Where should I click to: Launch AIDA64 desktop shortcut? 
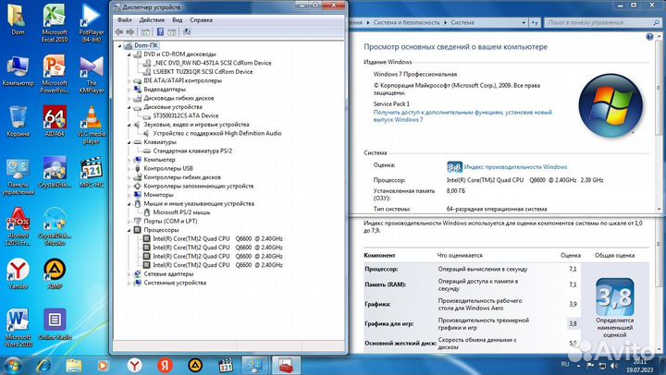tap(55, 122)
